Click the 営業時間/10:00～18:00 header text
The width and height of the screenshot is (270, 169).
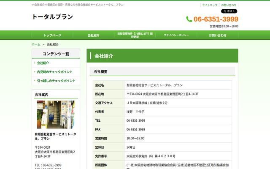coord(224,26)
